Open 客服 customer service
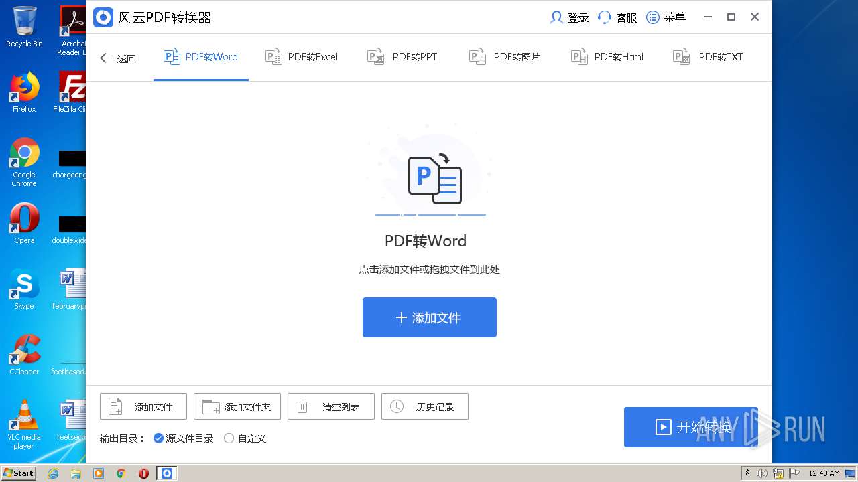This screenshot has height=482, width=858. point(617,17)
